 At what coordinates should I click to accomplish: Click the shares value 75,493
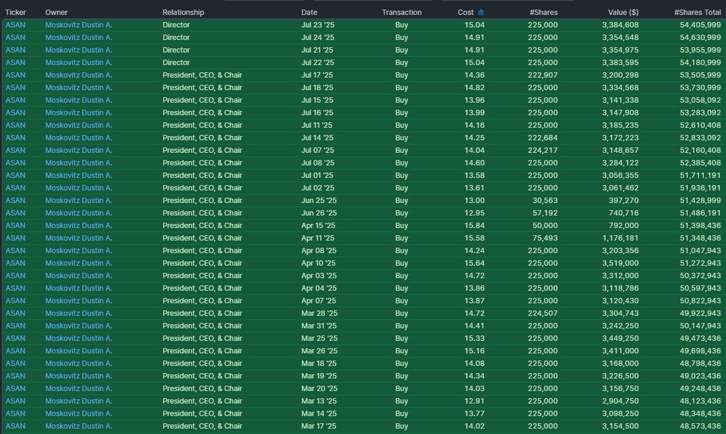coord(545,238)
